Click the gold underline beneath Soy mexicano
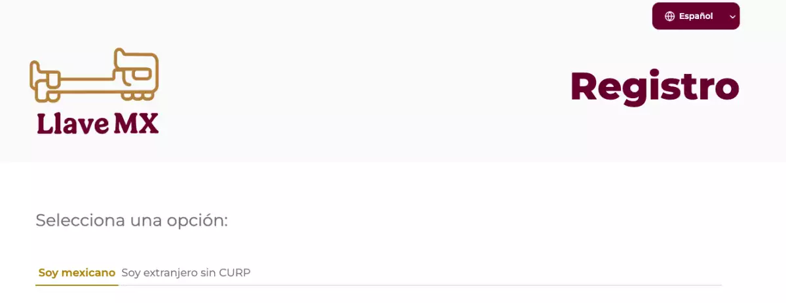 pos(77,285)
